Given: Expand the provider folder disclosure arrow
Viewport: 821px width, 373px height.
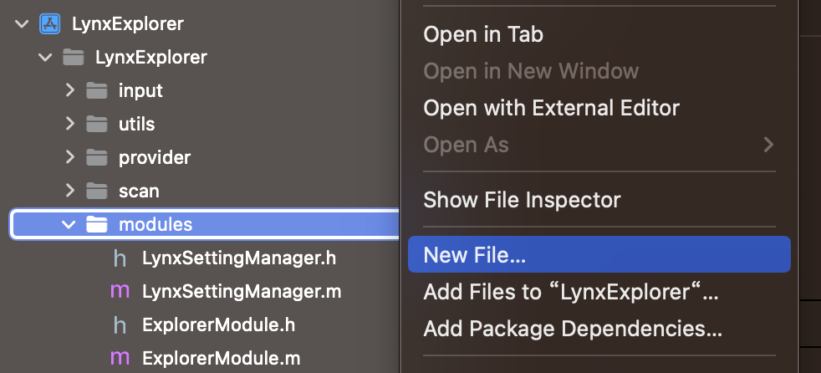Looking at the screenshot, I should click(x=70, y=158).
